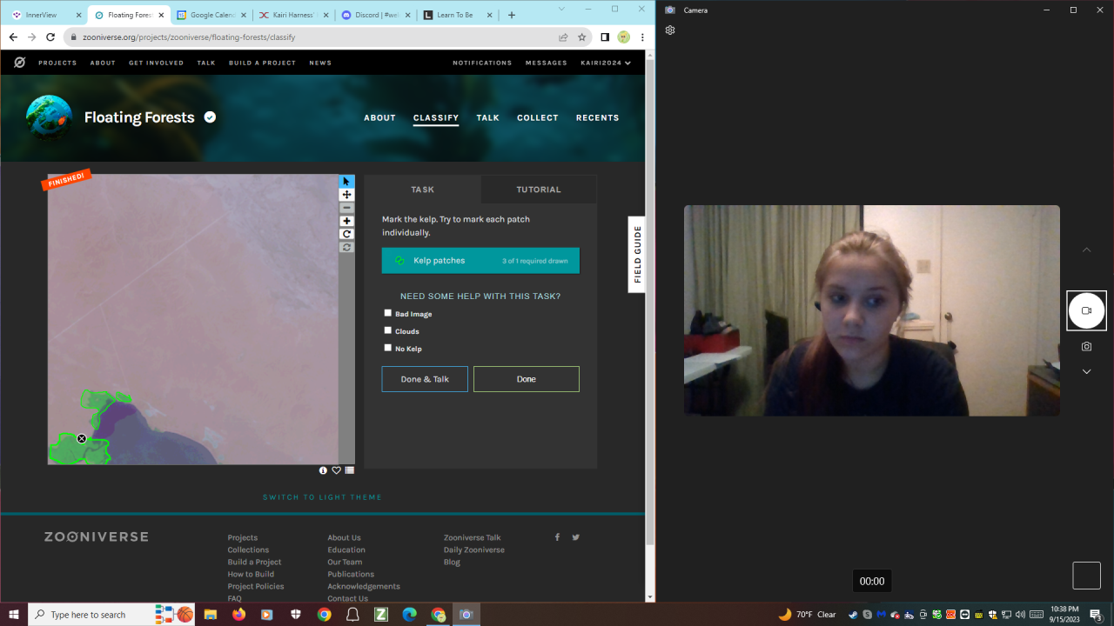Open camera roll thumbnail square
Screen dimensions: 1114x626
[1086, 576]
